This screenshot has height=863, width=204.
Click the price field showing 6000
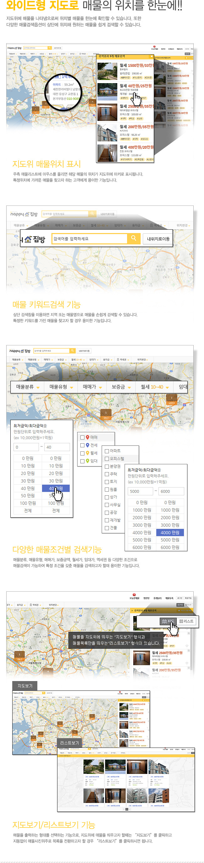click(x=171, y=491)
